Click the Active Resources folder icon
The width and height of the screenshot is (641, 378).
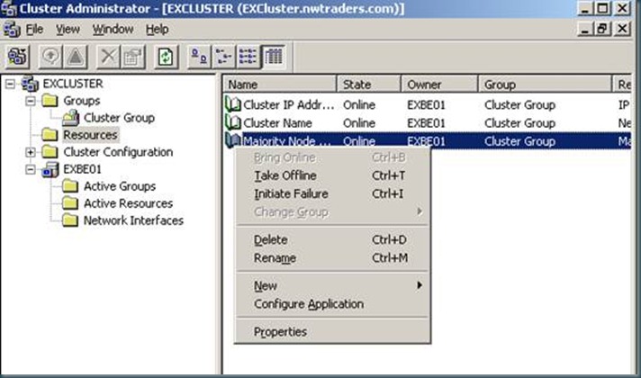pyautogui.click(x=70, y=203)
